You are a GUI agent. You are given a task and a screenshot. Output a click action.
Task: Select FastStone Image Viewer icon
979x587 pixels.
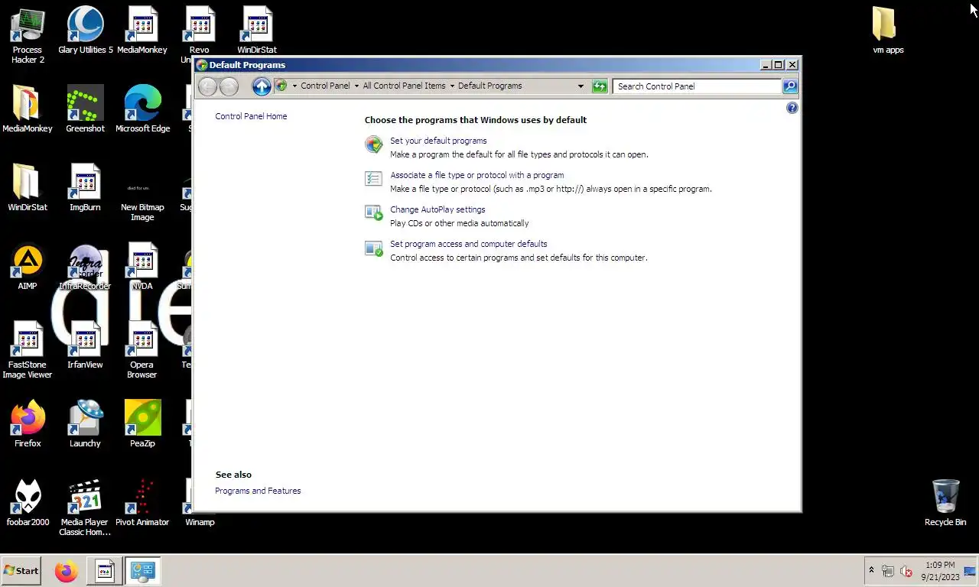coord(28,350)
